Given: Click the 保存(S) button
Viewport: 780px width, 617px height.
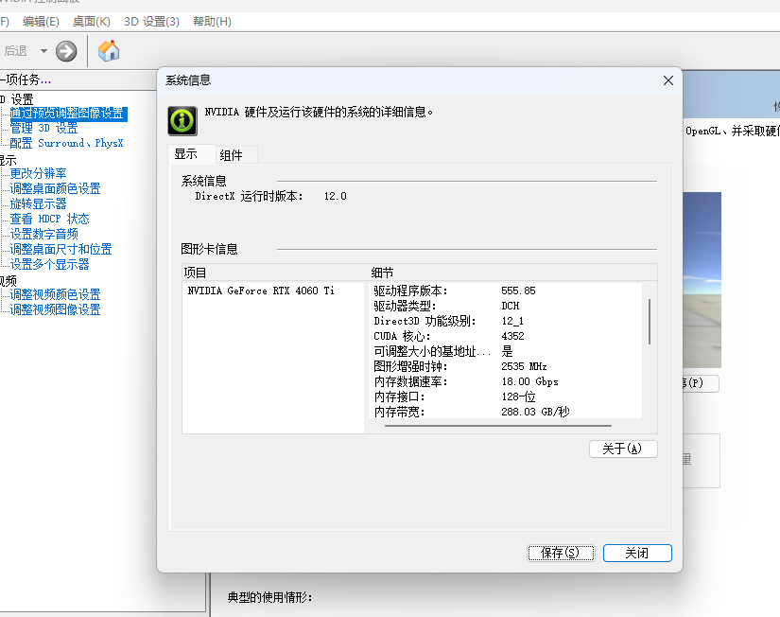Looking at the screenshot, I should tap(561, 553).
